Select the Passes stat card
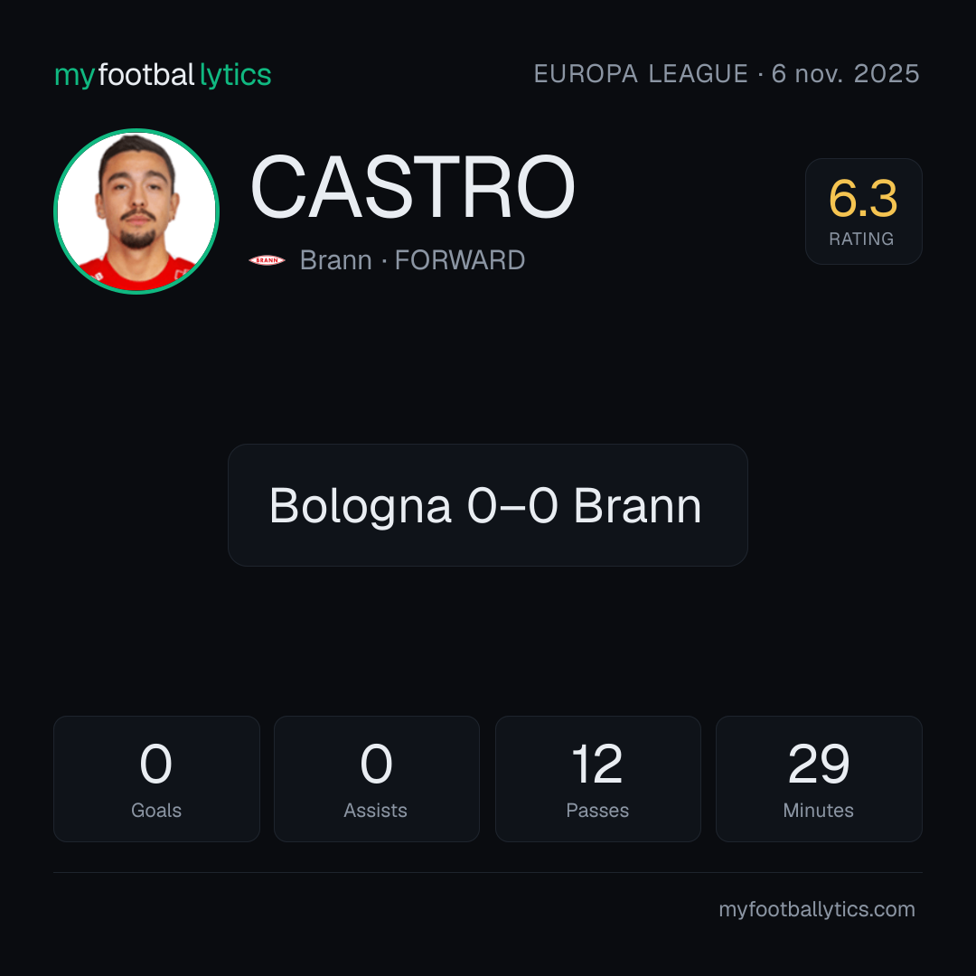 tap(597, 779)
